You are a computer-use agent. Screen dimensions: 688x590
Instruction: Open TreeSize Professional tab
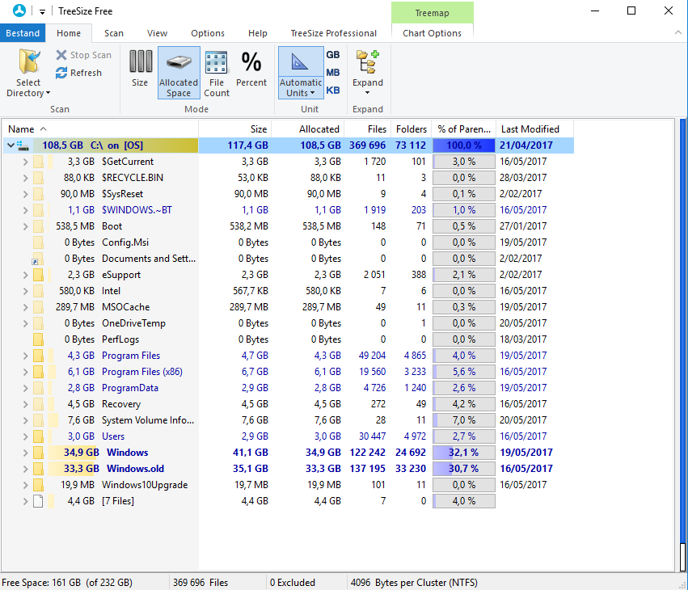[333, 33]
